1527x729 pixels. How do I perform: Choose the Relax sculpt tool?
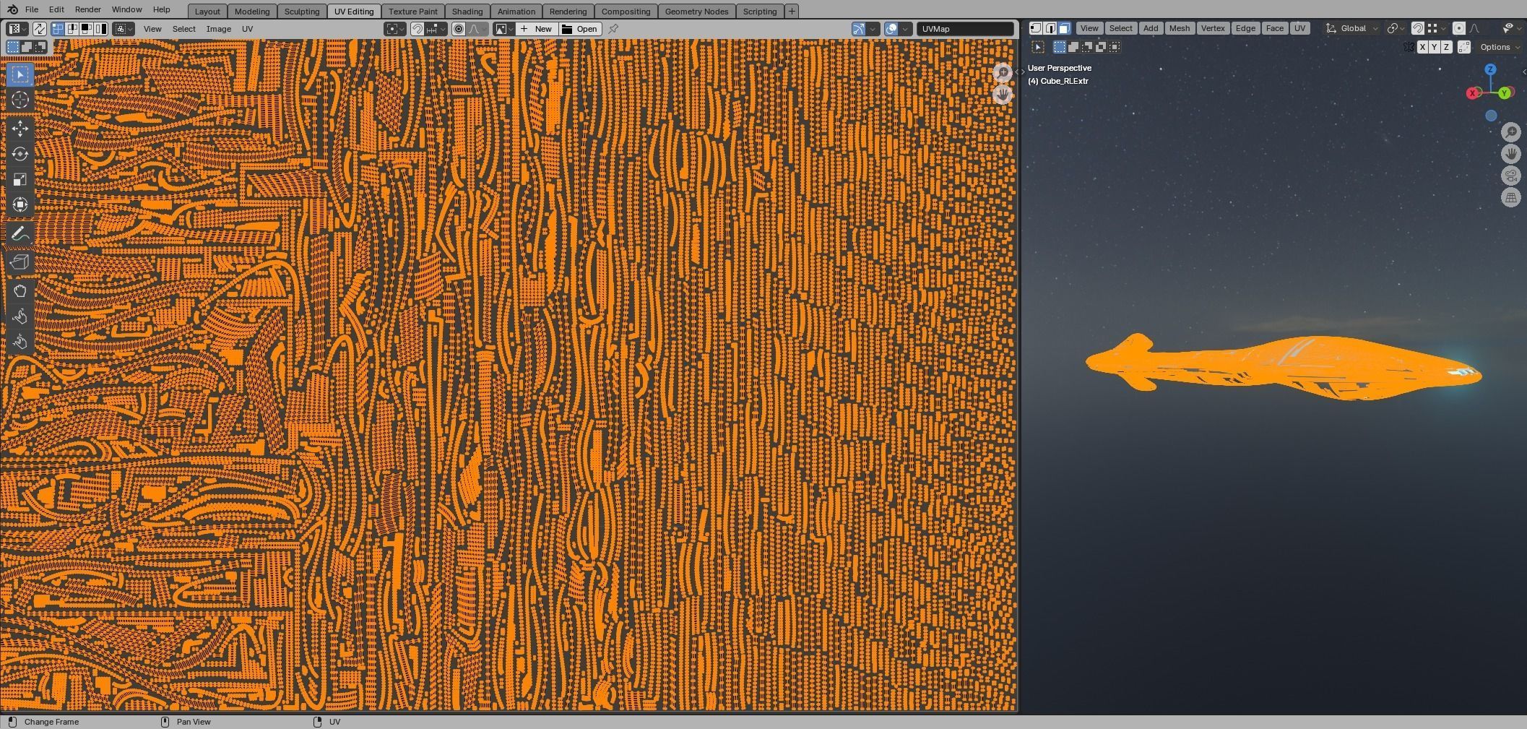[20, 316]
